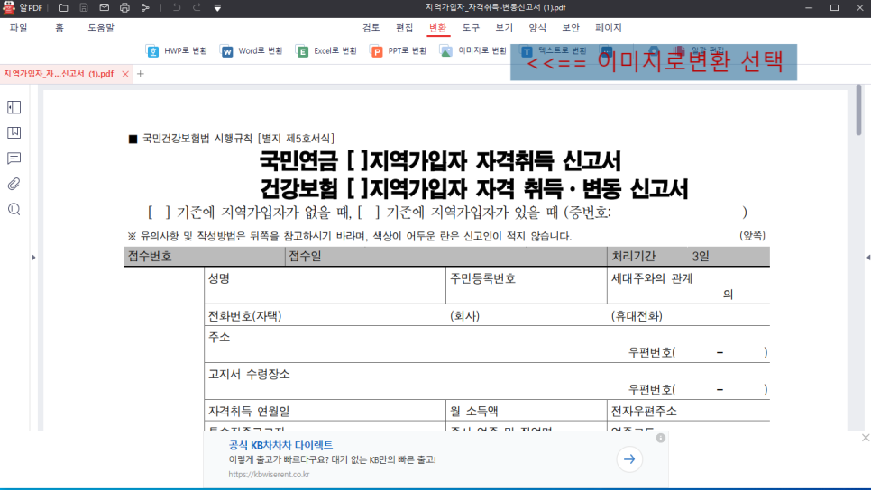Viewport: 871px width, 490px height.
Task: Click the 국민건강보험법 시행규칙 heading text
Action: [x=238, y=138]
